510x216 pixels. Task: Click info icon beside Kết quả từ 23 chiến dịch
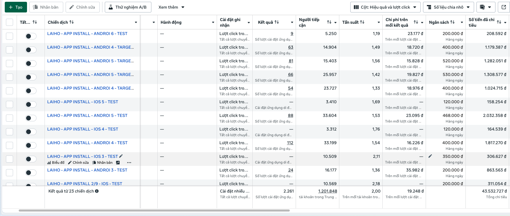click(97, 191)
